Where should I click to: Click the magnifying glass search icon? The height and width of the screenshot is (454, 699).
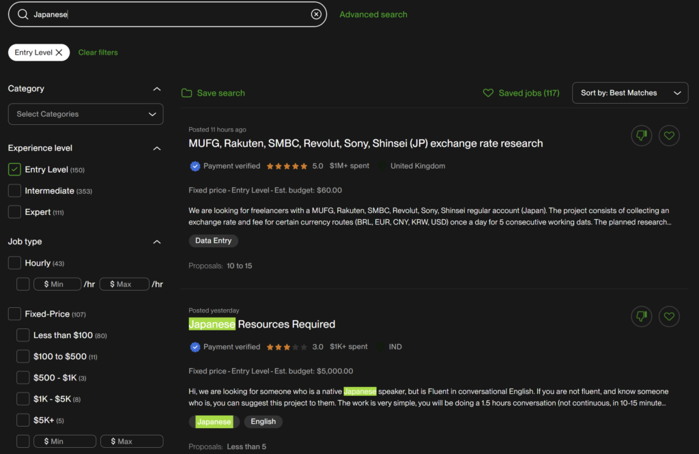23,14
